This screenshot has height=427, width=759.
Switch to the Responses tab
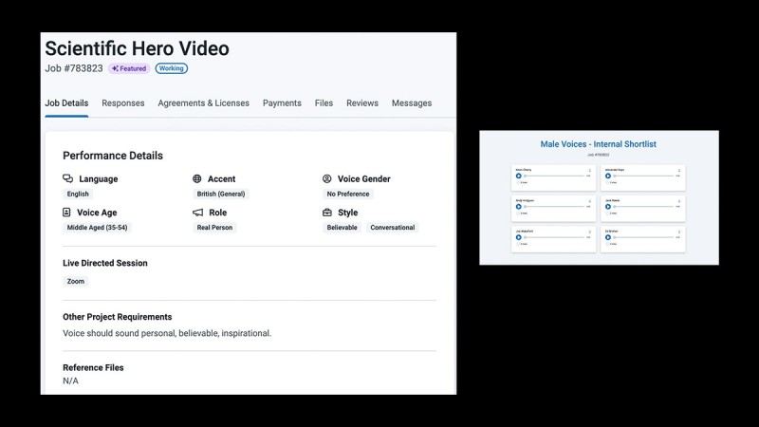(x=123, y=103)
